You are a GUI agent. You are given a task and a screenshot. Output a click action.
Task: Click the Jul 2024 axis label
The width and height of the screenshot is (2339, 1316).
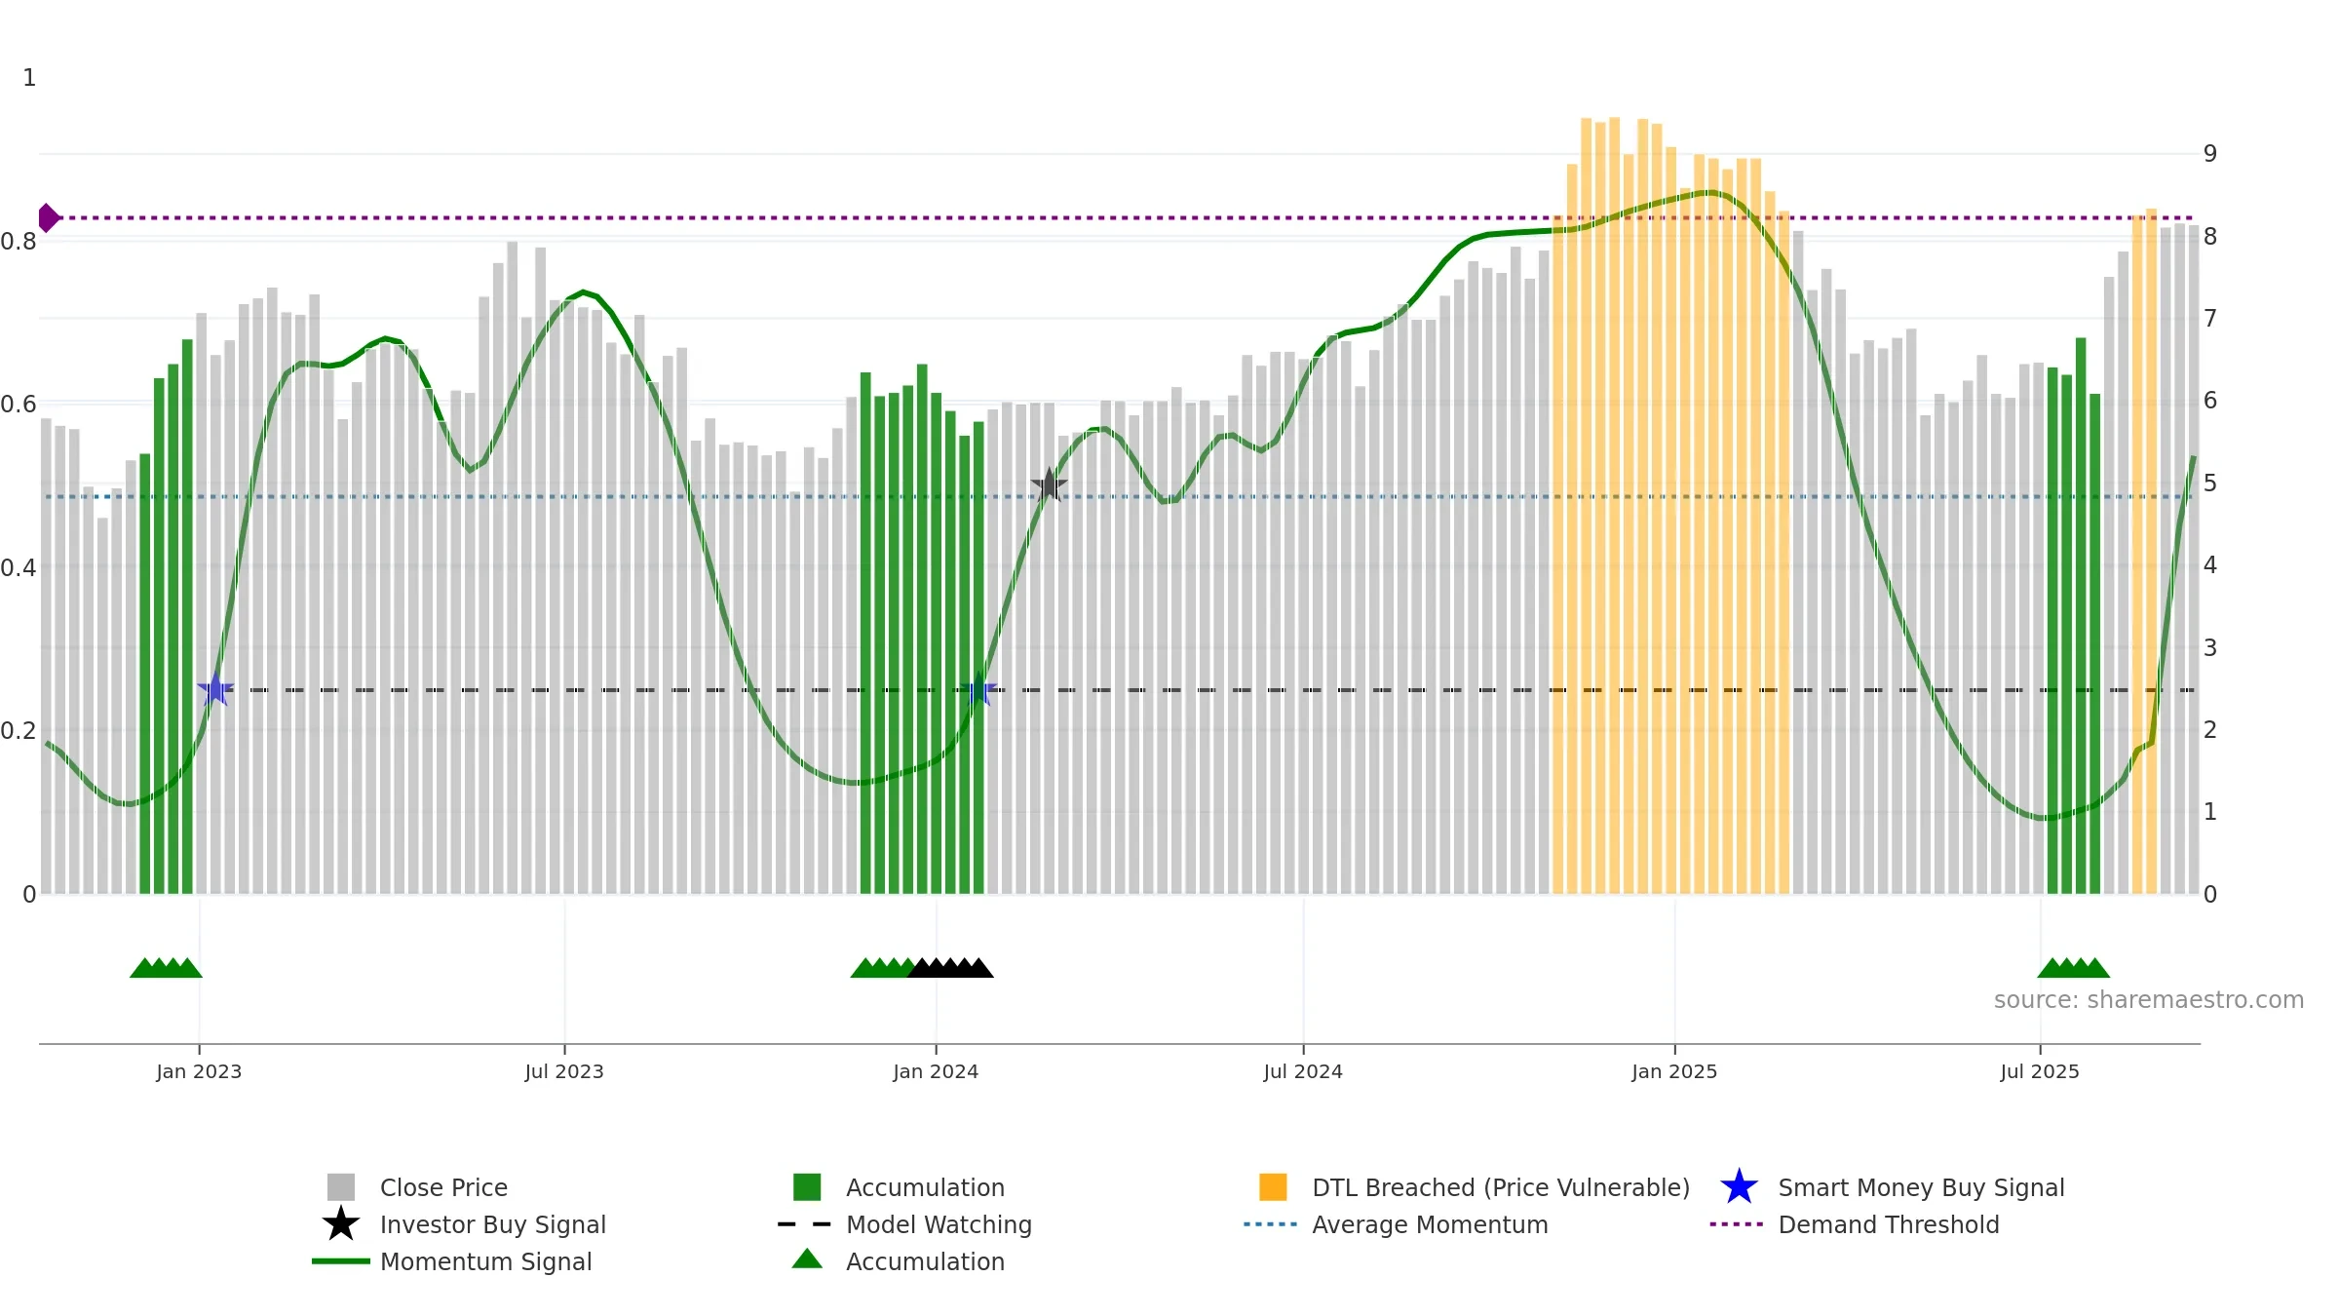[x=1303, y=1072]
